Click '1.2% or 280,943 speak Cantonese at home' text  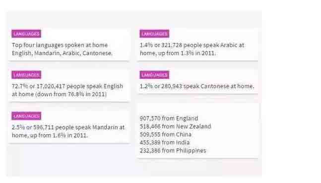coord(197,86)
